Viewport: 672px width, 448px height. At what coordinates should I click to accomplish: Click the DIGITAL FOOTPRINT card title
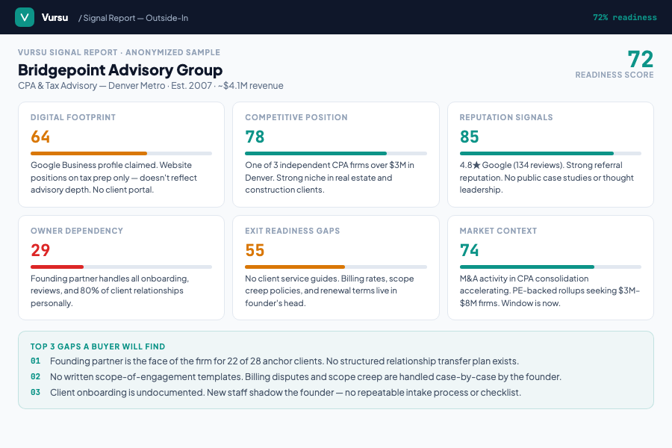(73, 117)
